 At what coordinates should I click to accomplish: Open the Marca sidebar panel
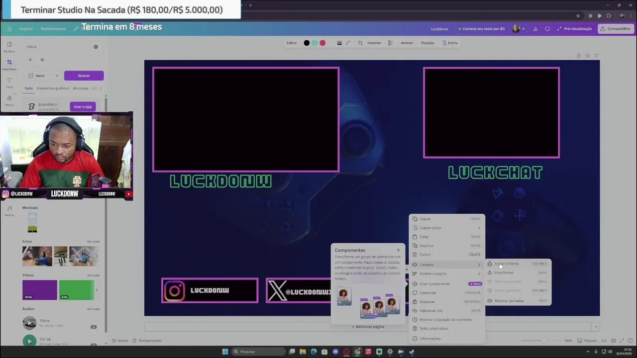[9, 100]
